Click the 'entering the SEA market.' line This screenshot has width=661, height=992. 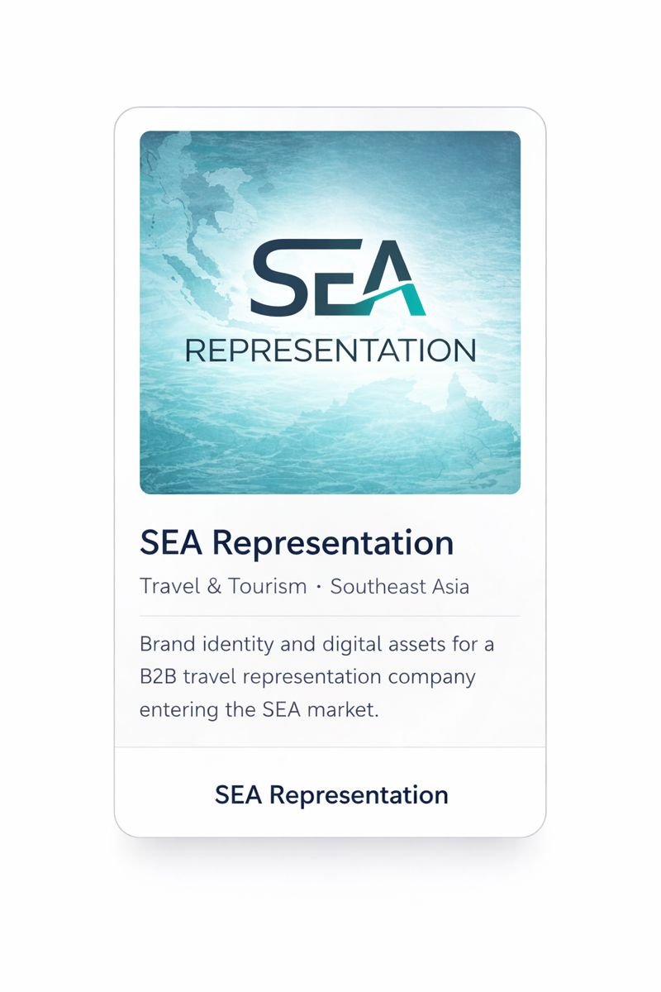pos(259,710)
